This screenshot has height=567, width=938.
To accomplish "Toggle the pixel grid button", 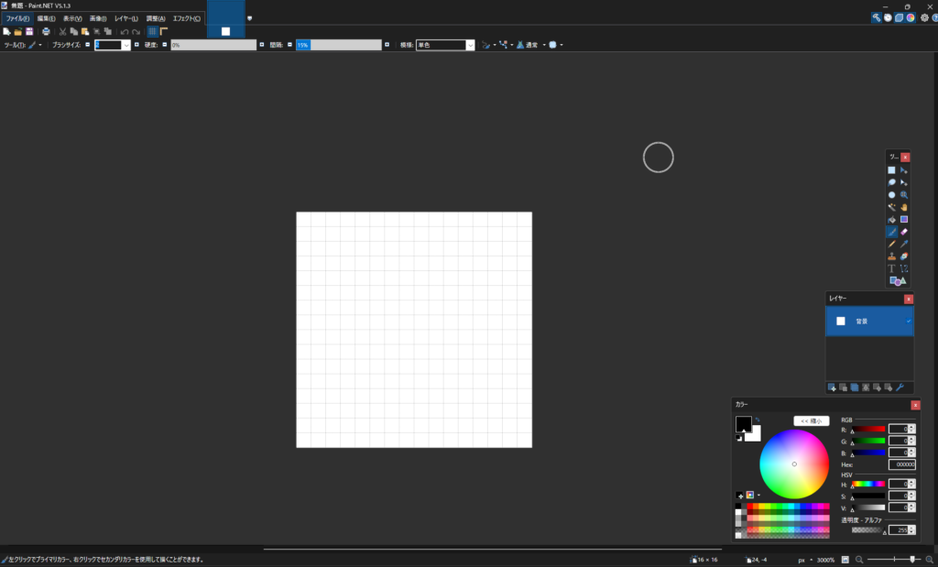I will [x=152, y=31].
